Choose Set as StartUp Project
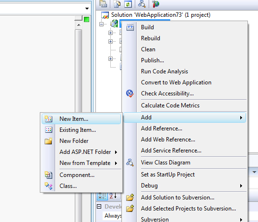 pos(168,174)
